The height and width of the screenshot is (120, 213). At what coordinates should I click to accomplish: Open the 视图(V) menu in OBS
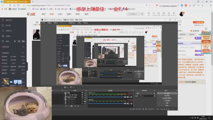56,23
